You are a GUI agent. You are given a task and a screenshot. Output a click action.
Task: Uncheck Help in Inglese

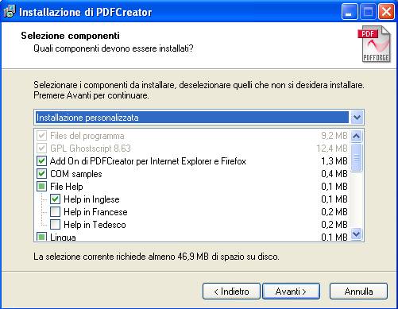(x=55, y=199)
